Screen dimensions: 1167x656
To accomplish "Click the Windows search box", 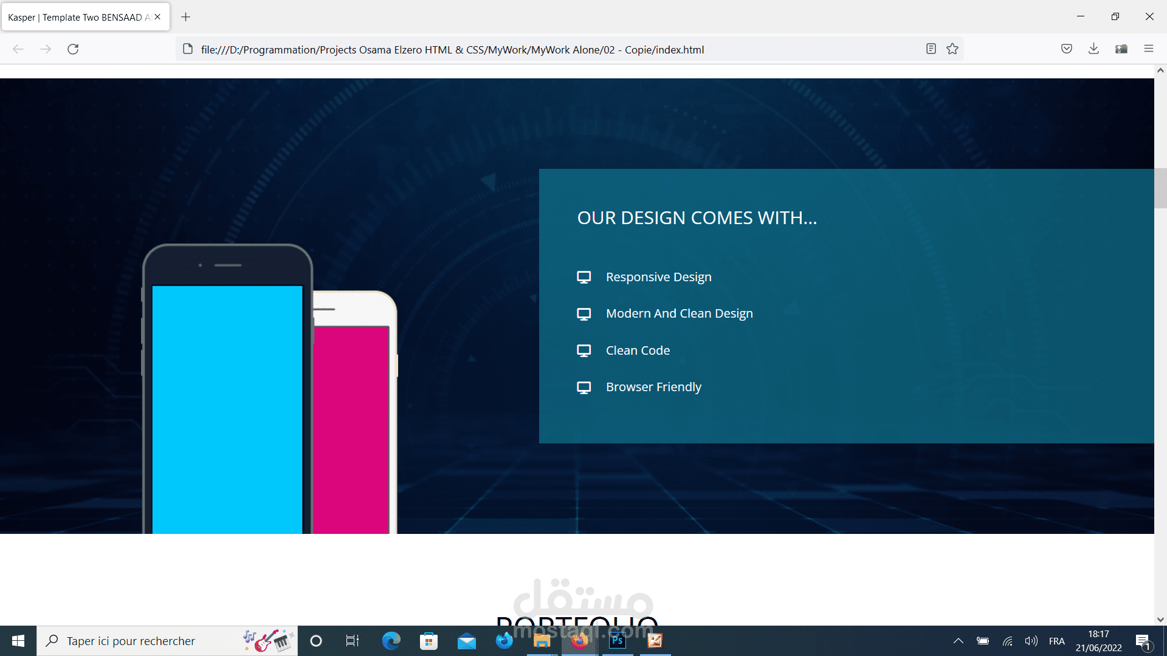I will coord(131,641).
